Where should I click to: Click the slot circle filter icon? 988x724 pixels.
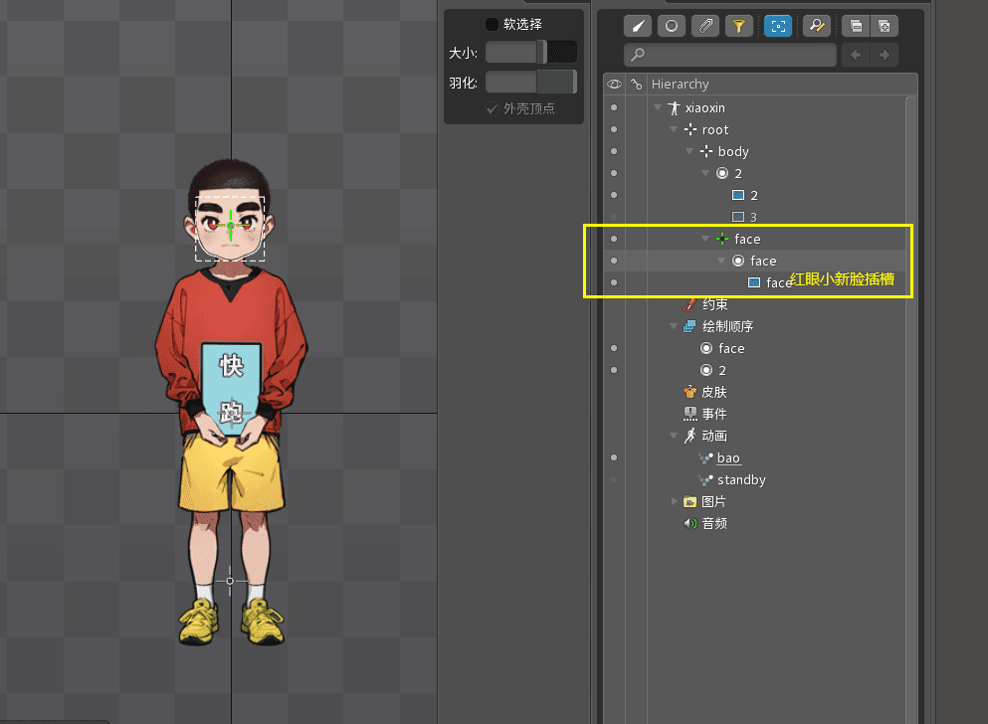pos(672,26)
